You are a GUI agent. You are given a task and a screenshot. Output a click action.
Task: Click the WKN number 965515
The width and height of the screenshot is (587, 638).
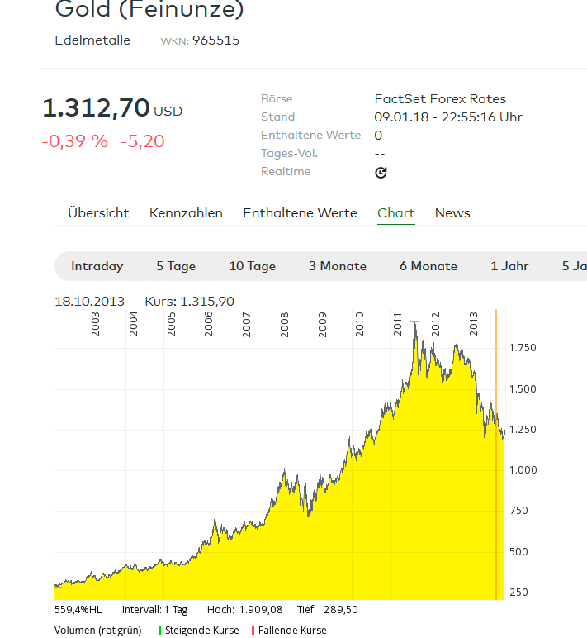pyautogui.click(x=215, y=40)
